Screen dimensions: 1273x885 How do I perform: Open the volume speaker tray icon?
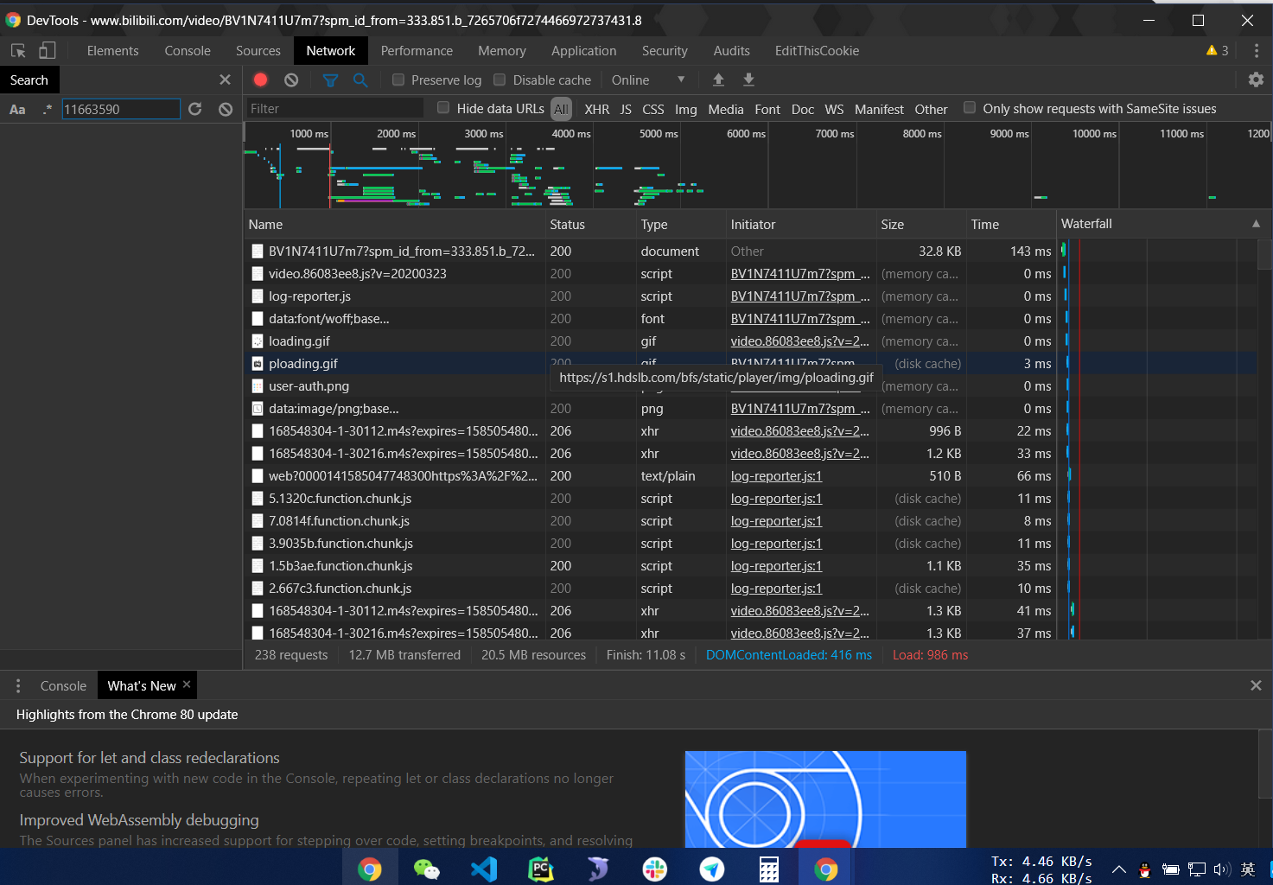coord(1221,869)
